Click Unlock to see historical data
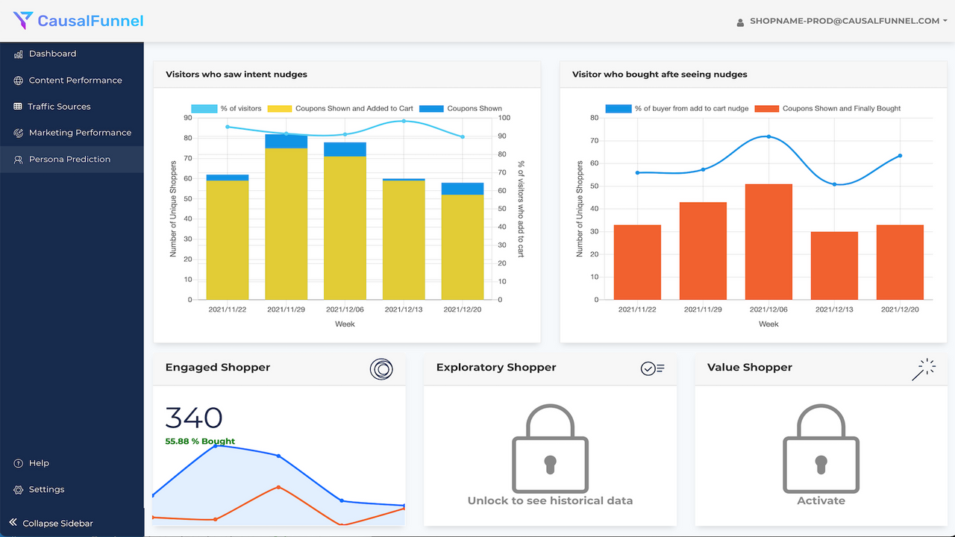955x537 pixels. click(x=550, y=500)
